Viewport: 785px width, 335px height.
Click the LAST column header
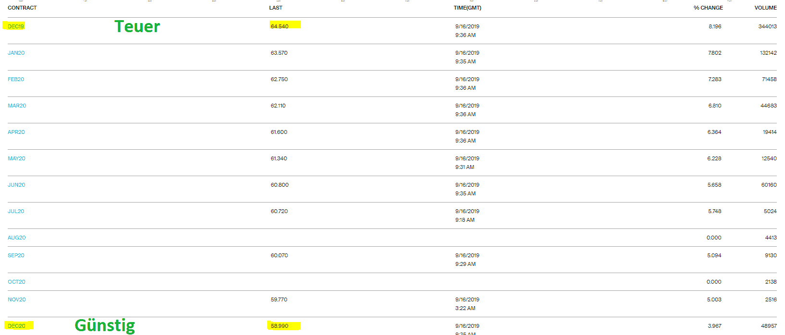[x=276, y=8]
